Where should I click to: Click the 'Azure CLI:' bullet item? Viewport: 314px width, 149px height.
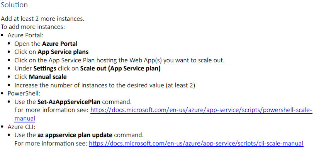coord(21,127)
